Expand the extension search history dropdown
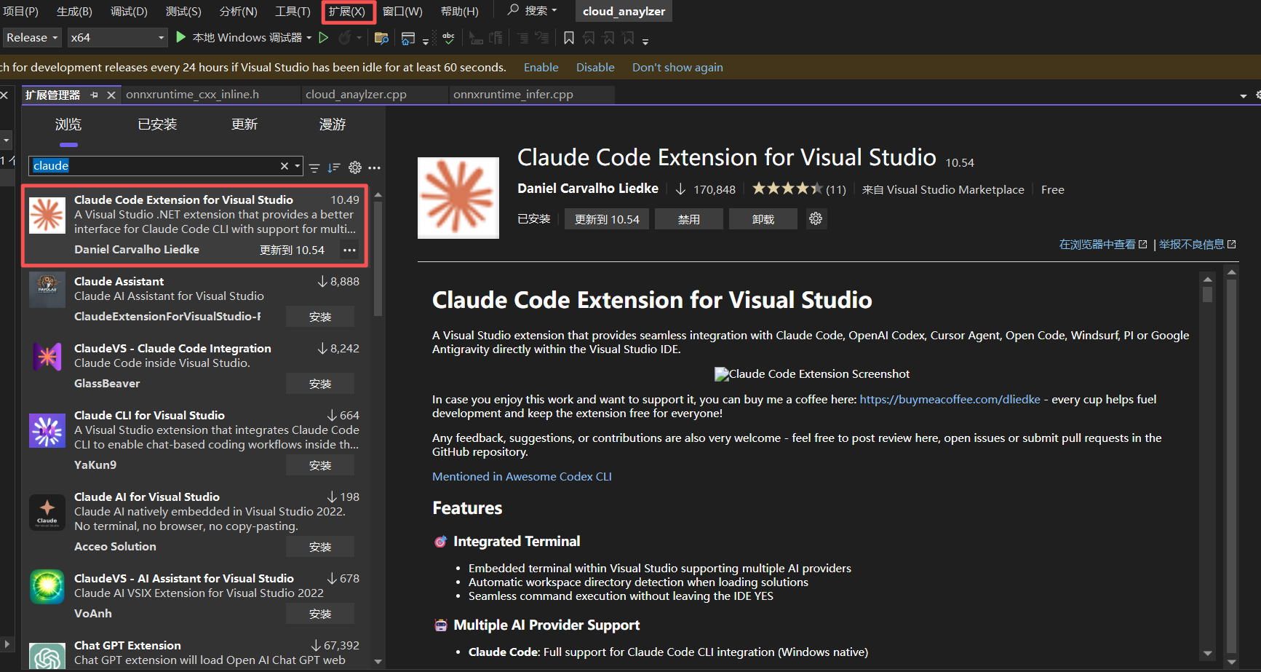This screenshot has width=1261, height=672. tap(297, 166)
